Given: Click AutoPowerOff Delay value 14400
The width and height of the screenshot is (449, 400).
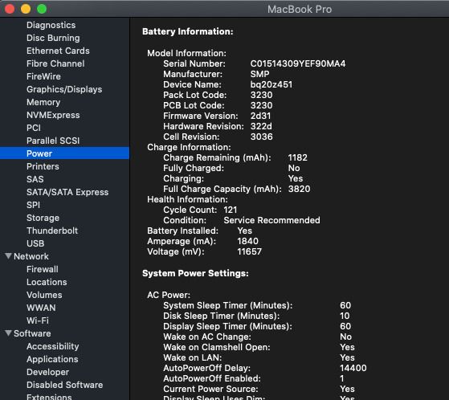Looking at the screenshot, I should pos(353,368).
